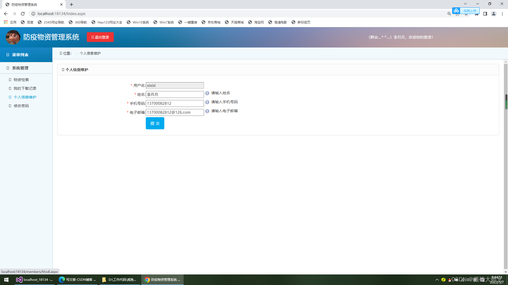508x285 pixels.
Task: Click the email address input field
Action: [x=175, y=112]
